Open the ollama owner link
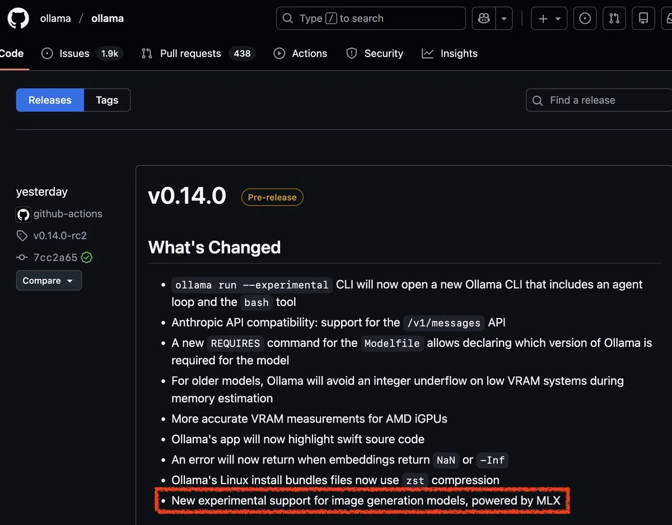 coord(55,18)
